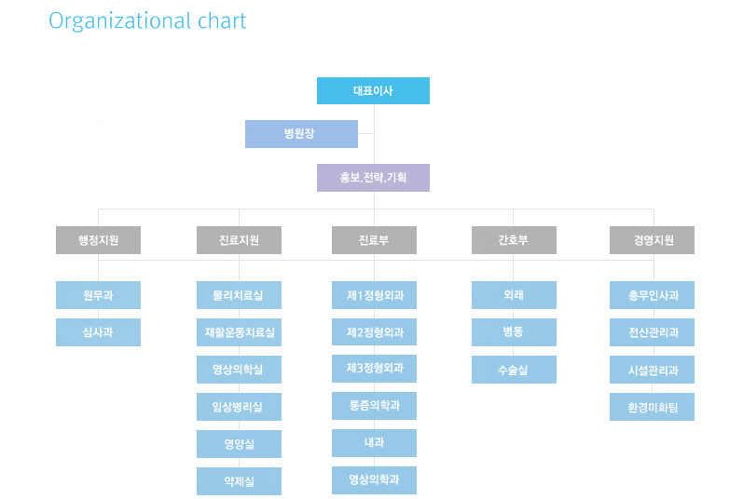Click the 내과 box
The width and height of the screenshot is (729, 499).
(374, 443)
